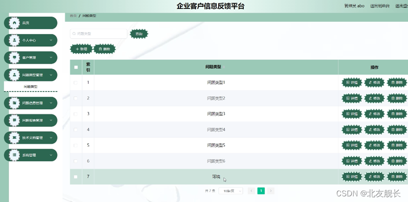Viewport: 408px width, 202px height.
Task: Check the row 7 环境 checkbox
Action: (76, 177)
